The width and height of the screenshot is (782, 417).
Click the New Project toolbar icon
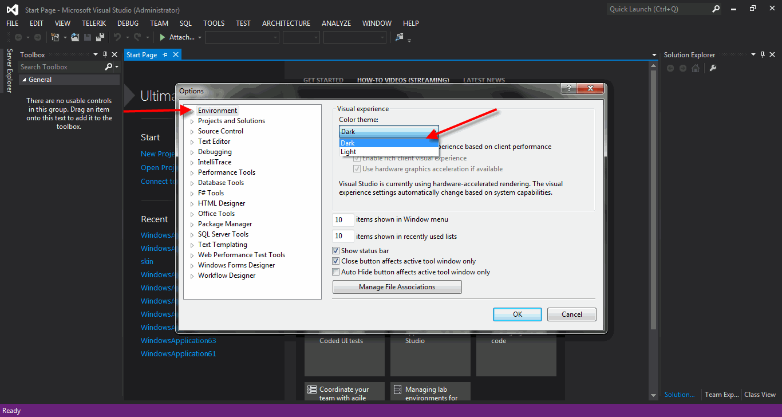coord(56,37)
